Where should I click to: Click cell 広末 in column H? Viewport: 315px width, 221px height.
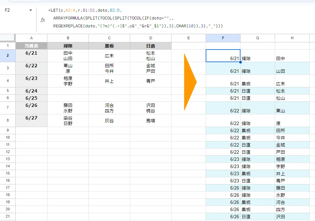[292, 81]
